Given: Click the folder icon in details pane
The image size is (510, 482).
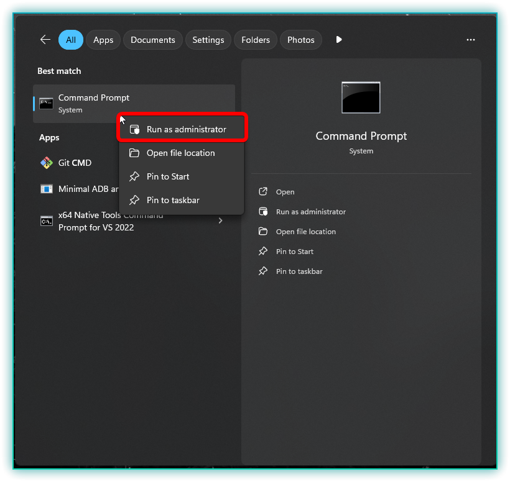Looking at the screenshot, I should click(x=263, y=231).
